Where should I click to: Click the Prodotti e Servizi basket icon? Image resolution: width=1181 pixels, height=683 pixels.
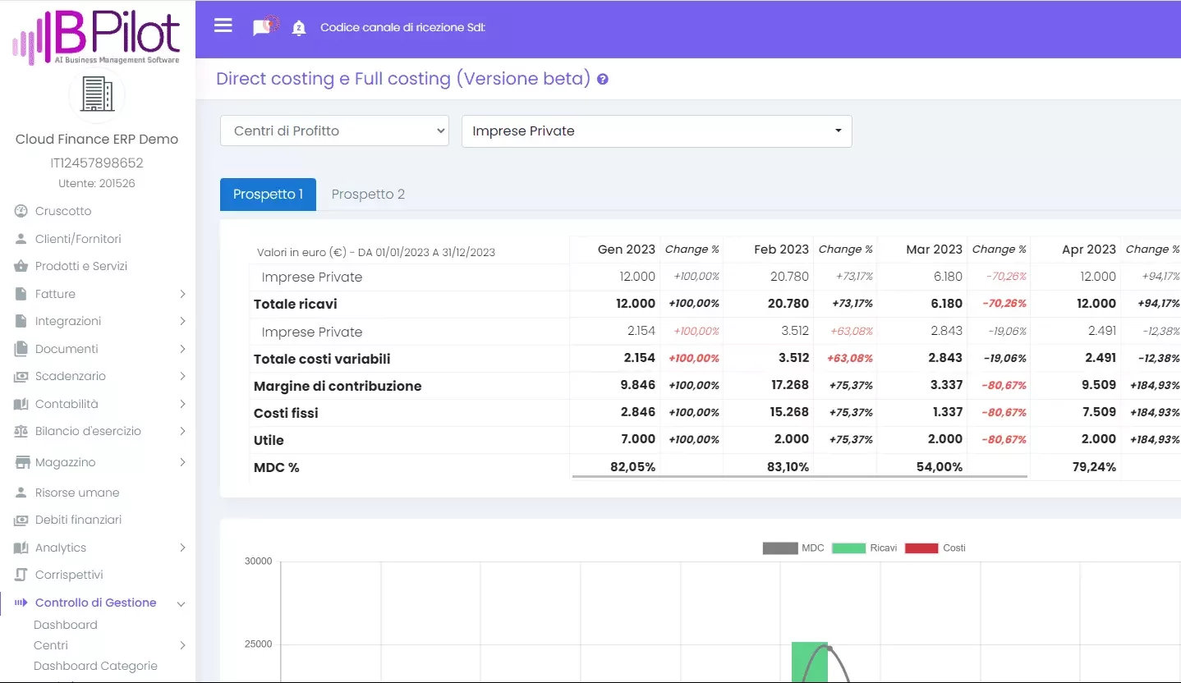(21, 266)
